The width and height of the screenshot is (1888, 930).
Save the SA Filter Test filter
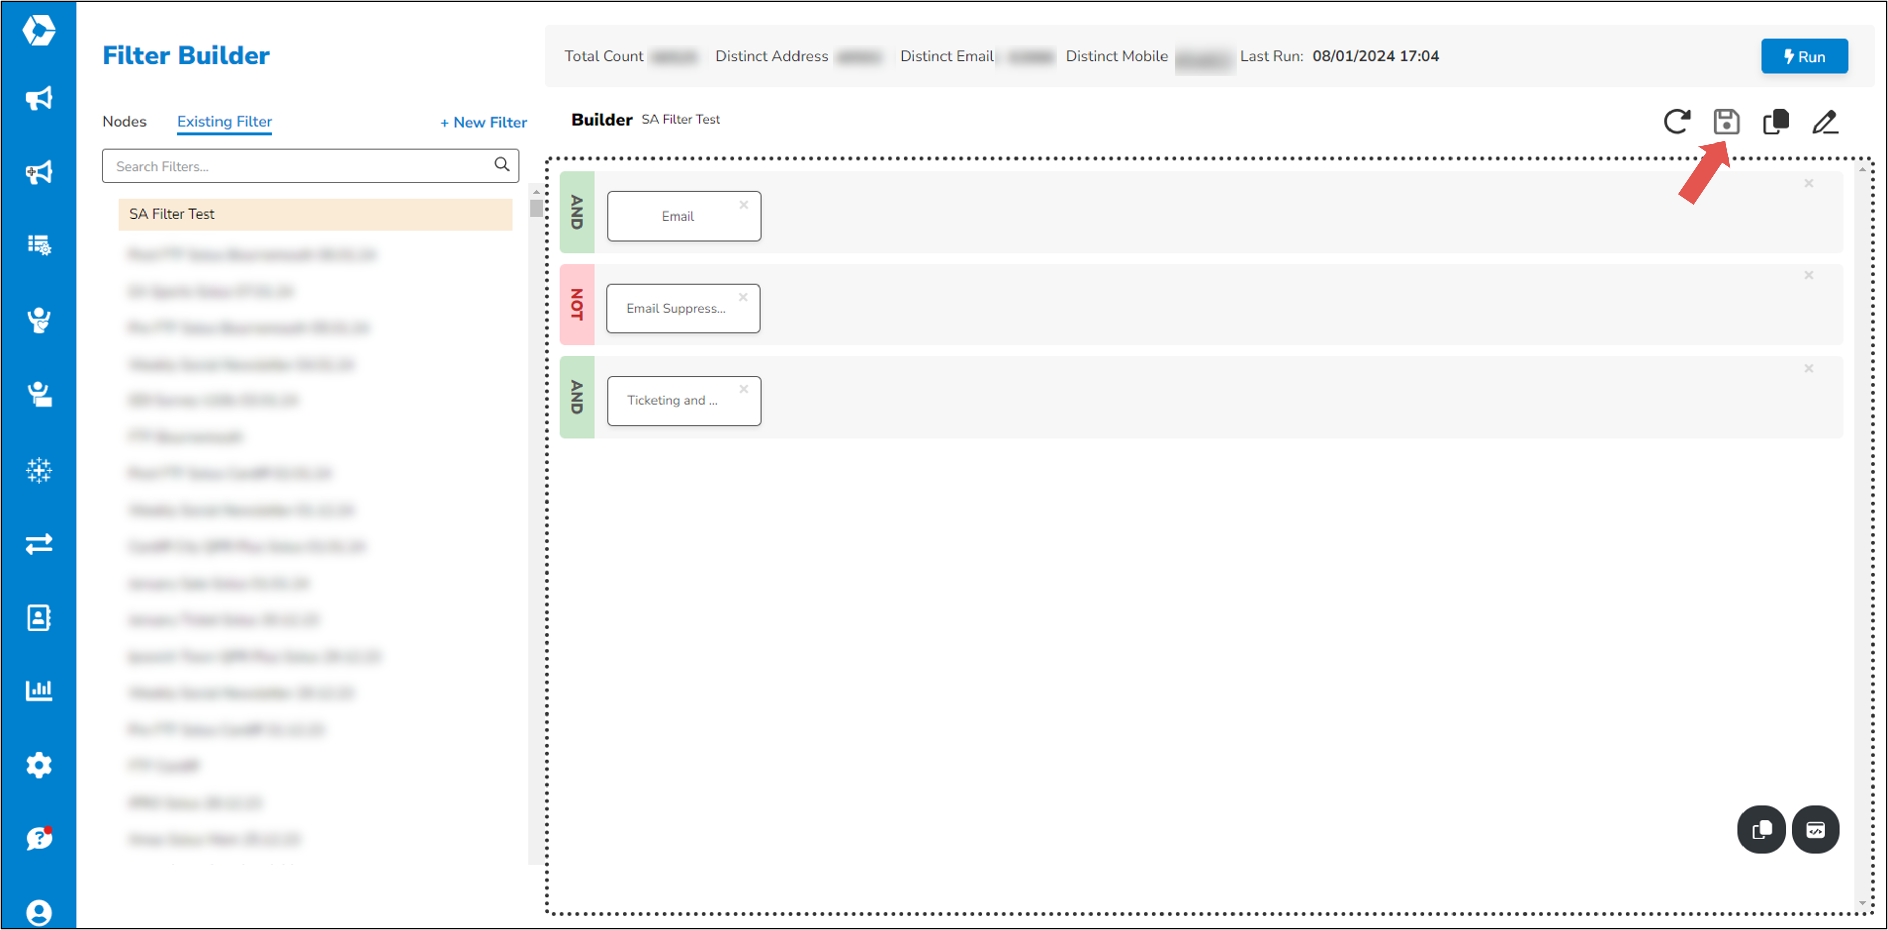tap(1727, 122)
